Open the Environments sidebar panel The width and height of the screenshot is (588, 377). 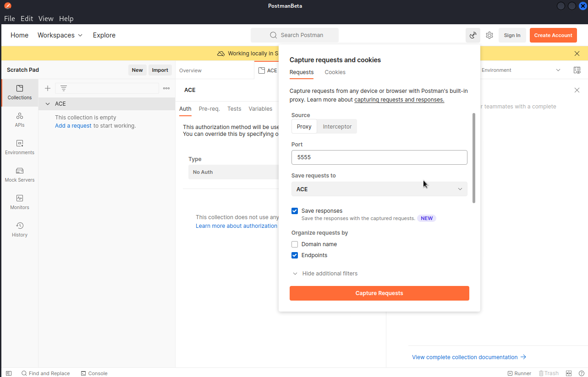point(20,147)
